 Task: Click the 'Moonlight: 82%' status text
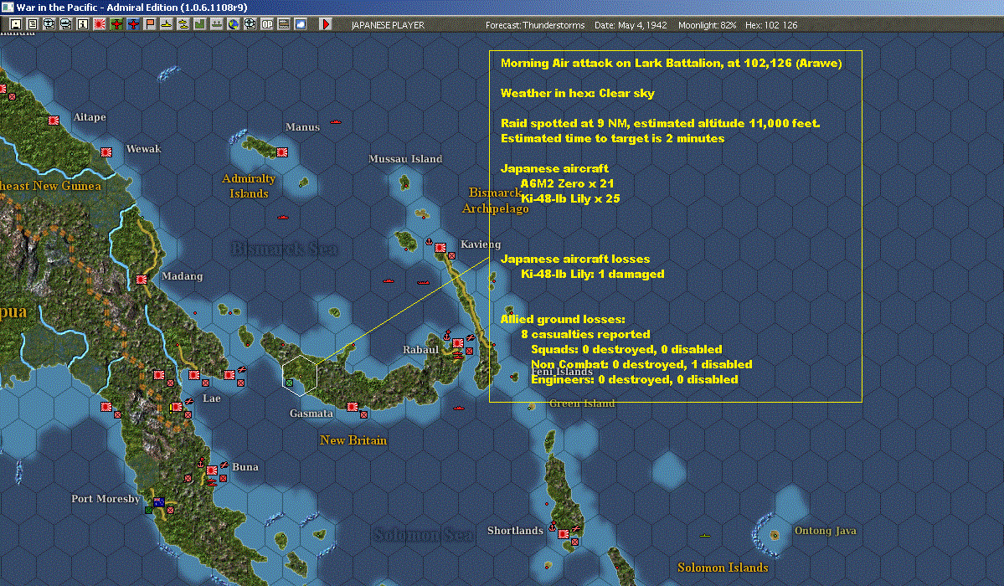coord(707,25)
